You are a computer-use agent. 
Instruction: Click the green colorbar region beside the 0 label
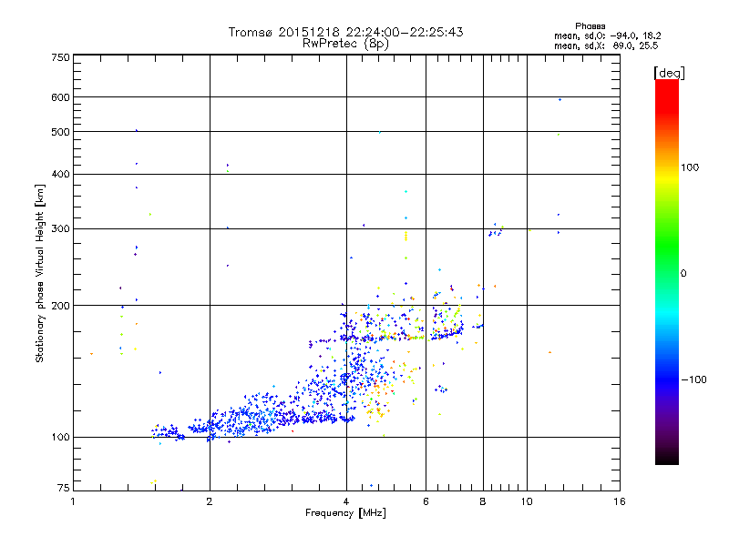667,272
